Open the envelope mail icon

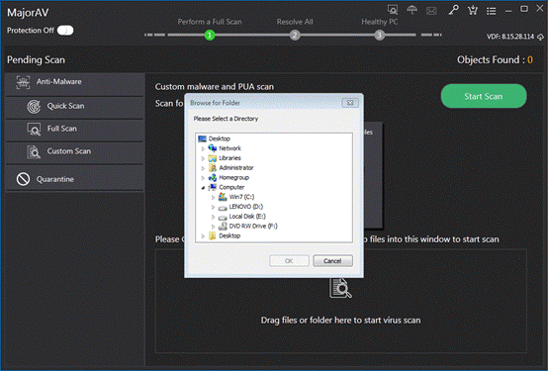pyautogui.click(x=431, y=11)
